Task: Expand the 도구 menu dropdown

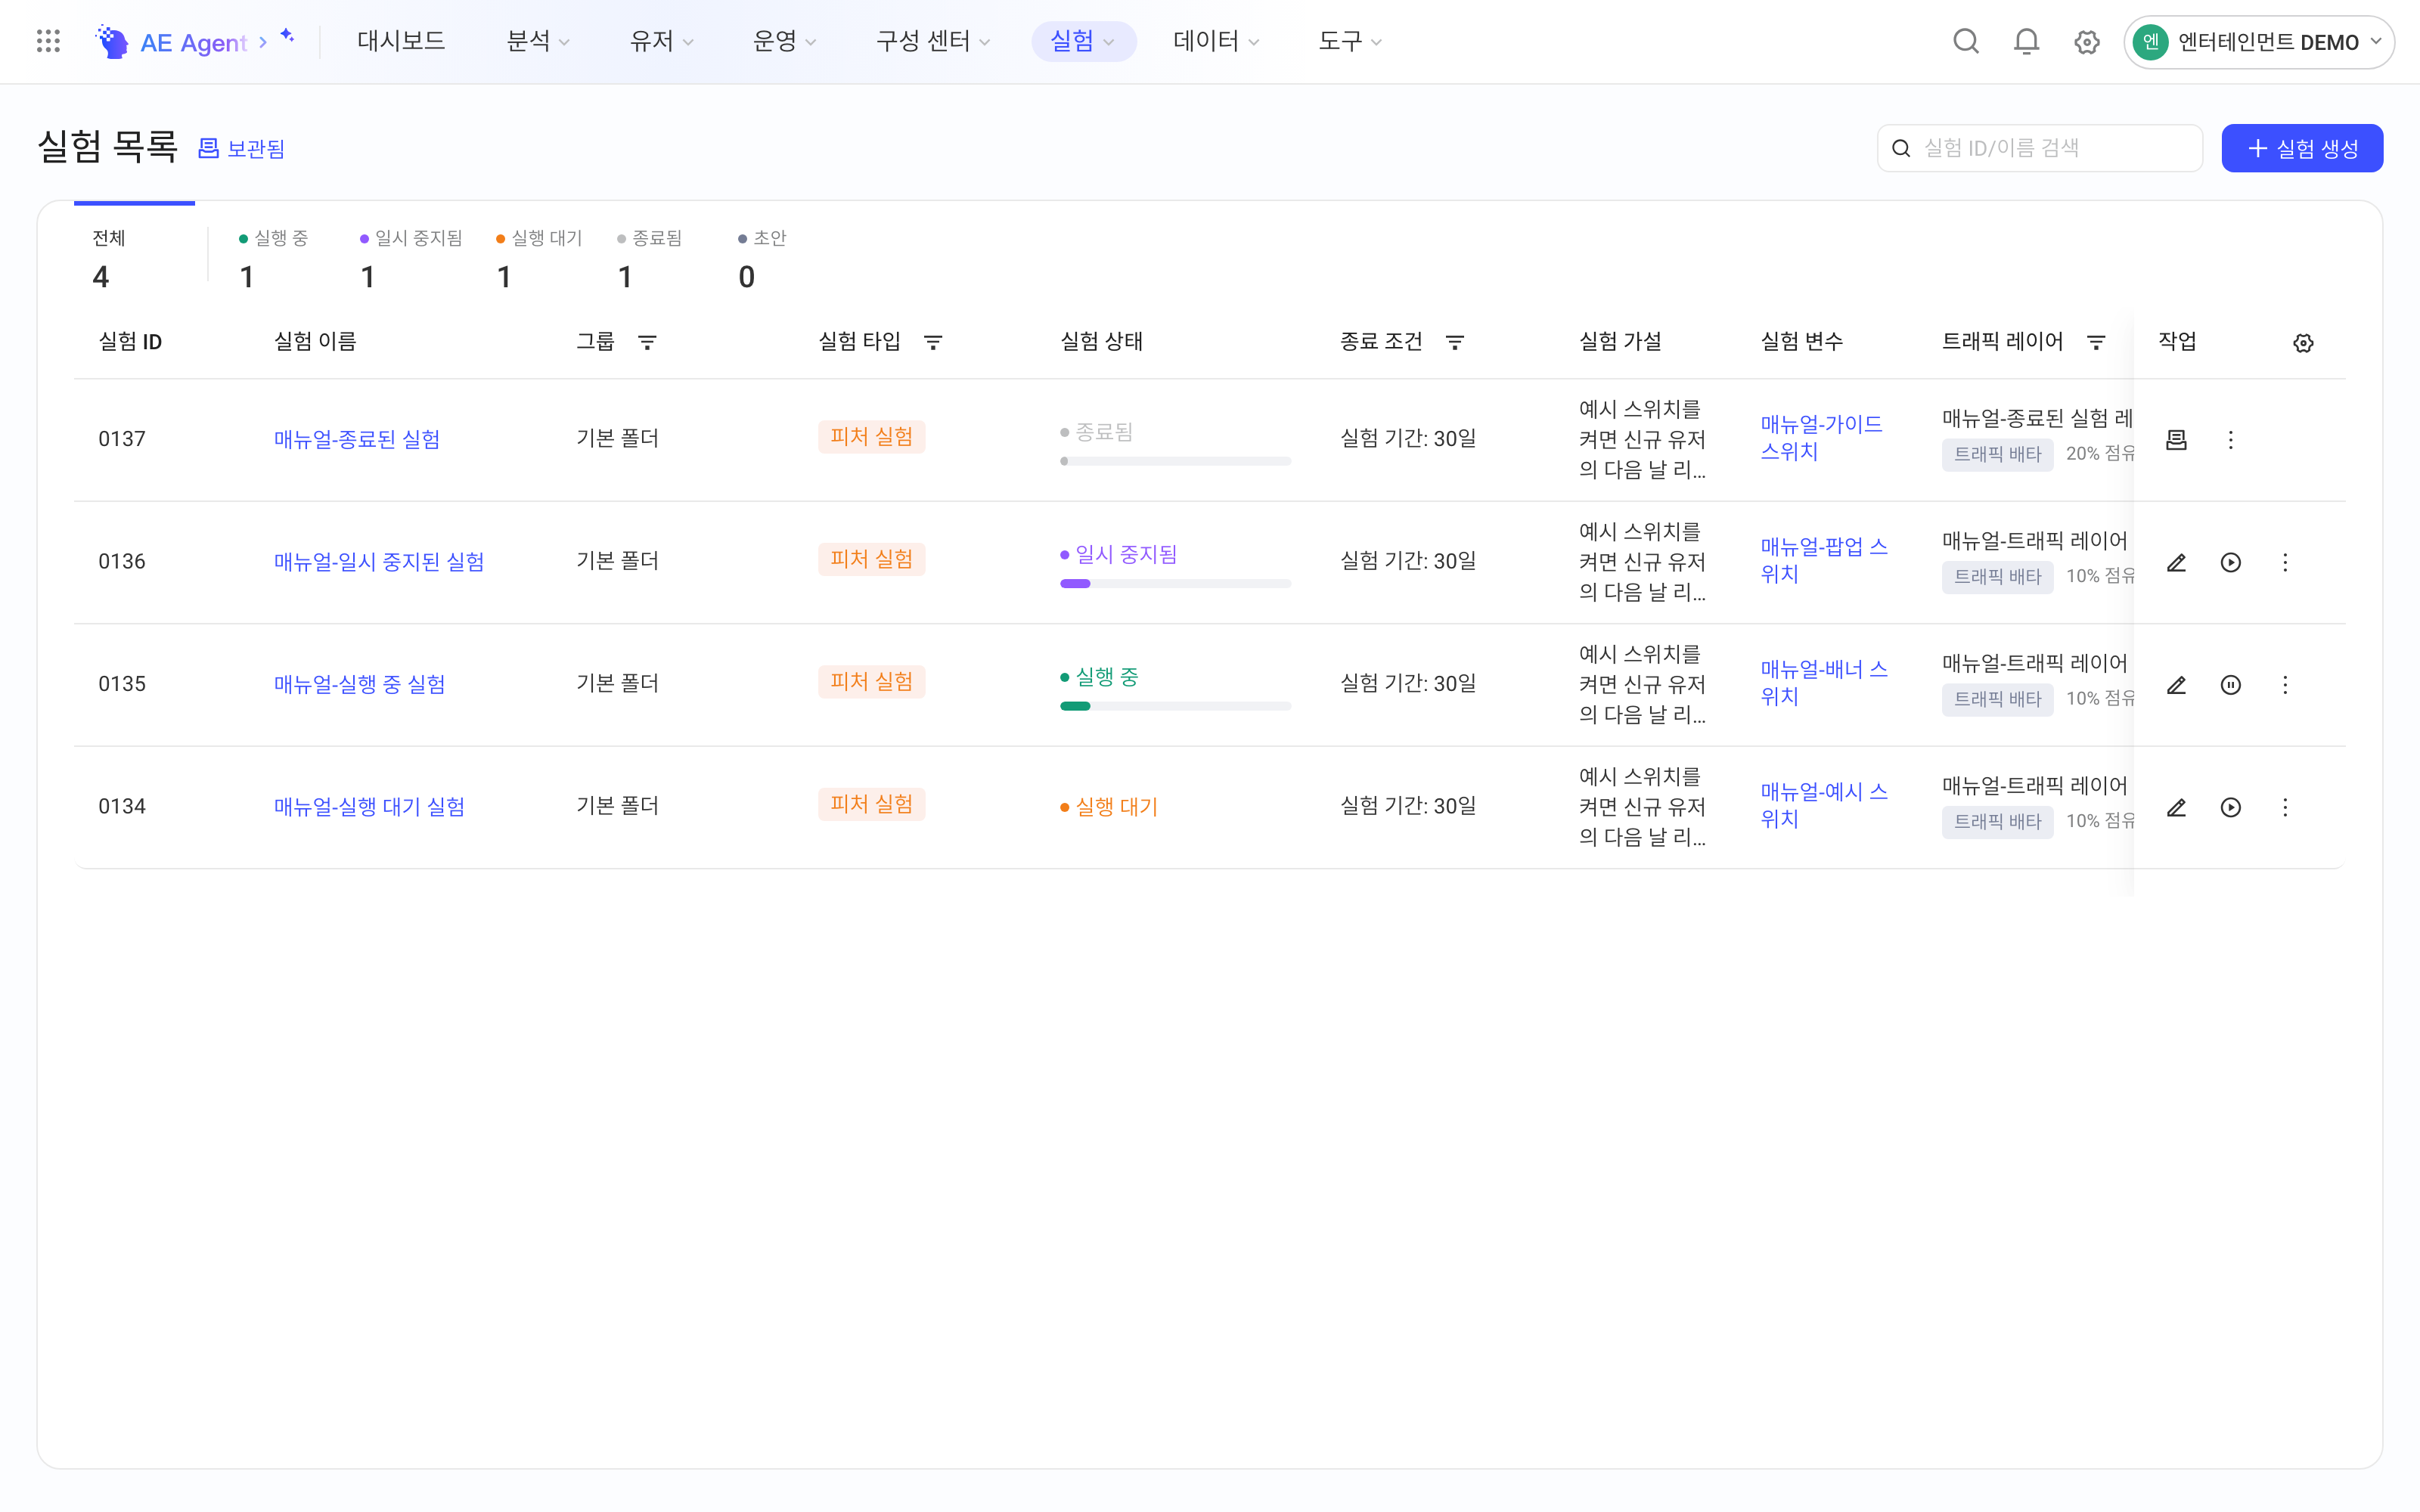Action: click(x=1349, y=41)
